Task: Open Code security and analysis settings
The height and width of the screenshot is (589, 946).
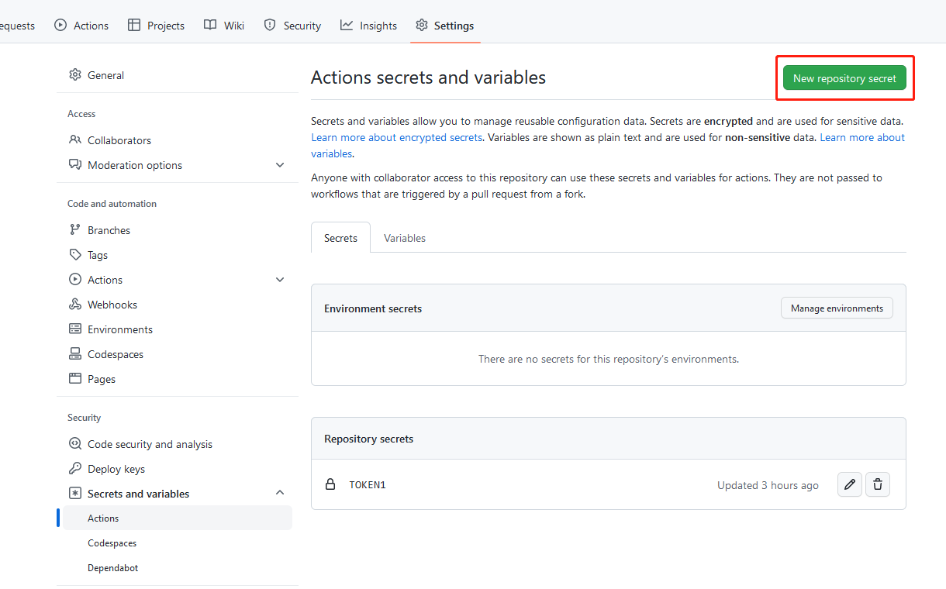Action: (150, 444)
